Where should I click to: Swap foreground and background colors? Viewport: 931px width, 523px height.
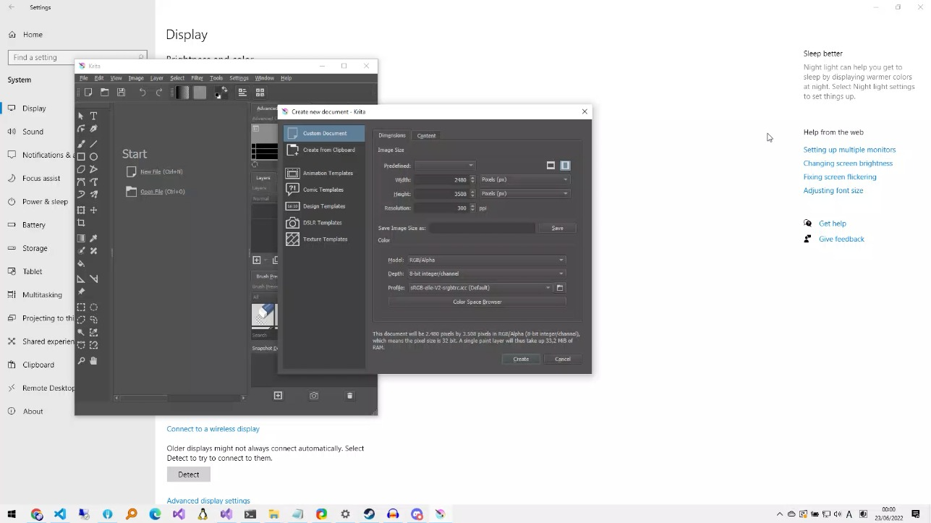(x=224, y=89)
